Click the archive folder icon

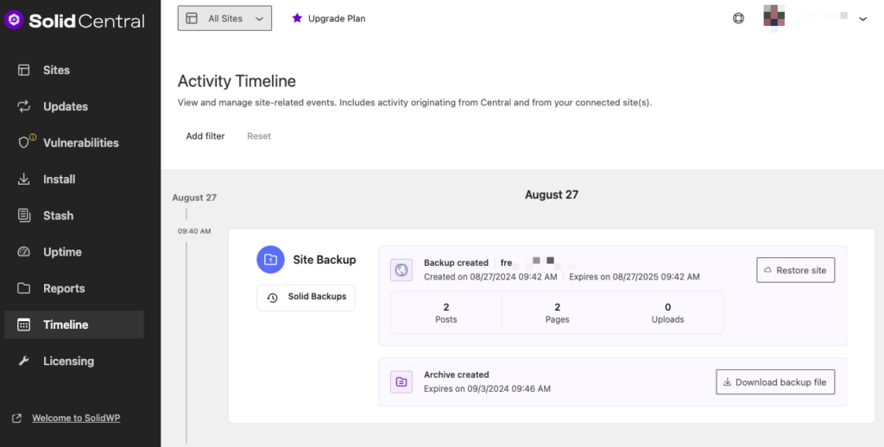click(401, 381)
